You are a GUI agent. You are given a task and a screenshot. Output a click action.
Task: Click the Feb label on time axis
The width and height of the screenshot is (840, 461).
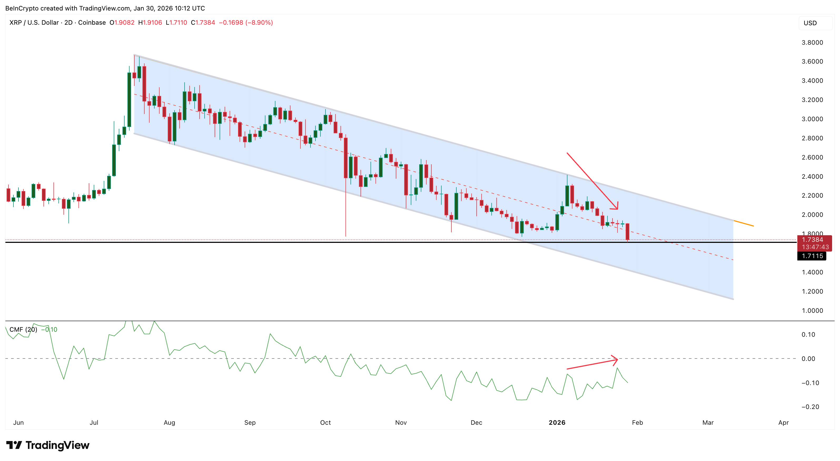tap(637, 422)
